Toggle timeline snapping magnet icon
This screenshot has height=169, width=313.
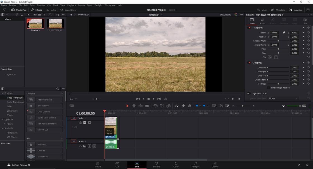click(x=177, y=106)
